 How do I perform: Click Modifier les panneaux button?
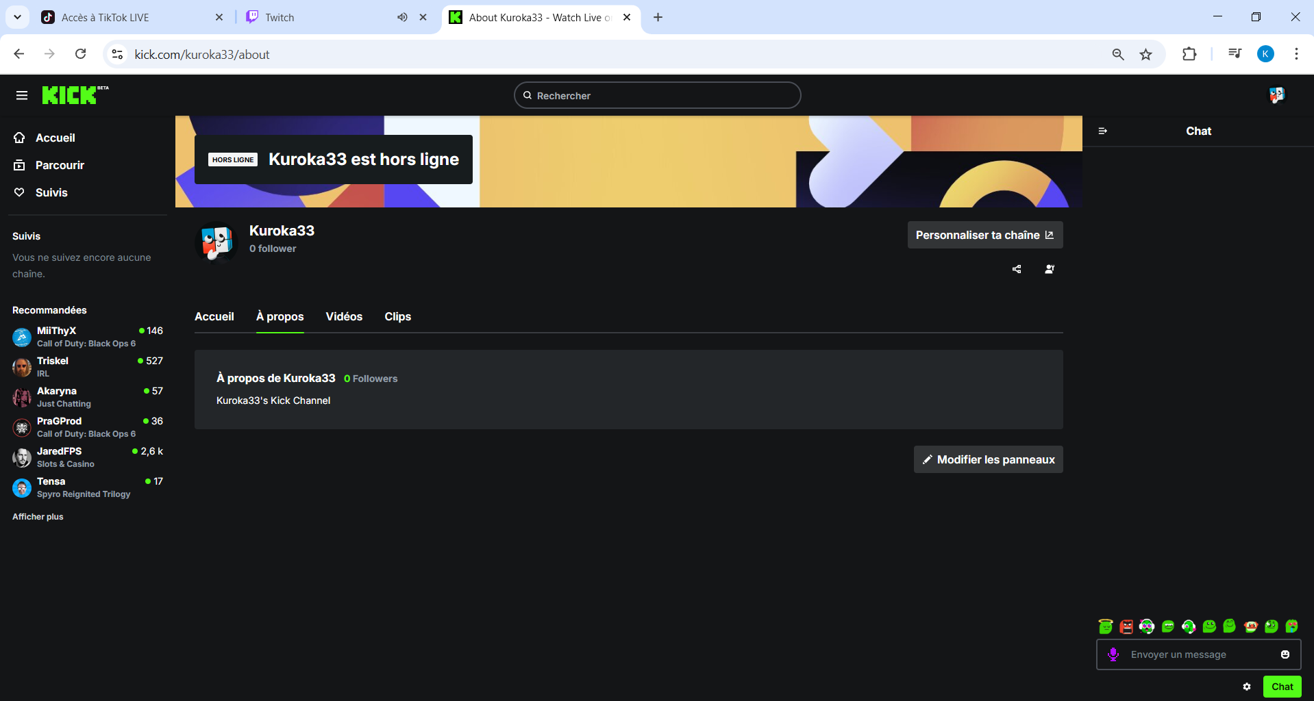pyautogui.click(x=988, y=459)
